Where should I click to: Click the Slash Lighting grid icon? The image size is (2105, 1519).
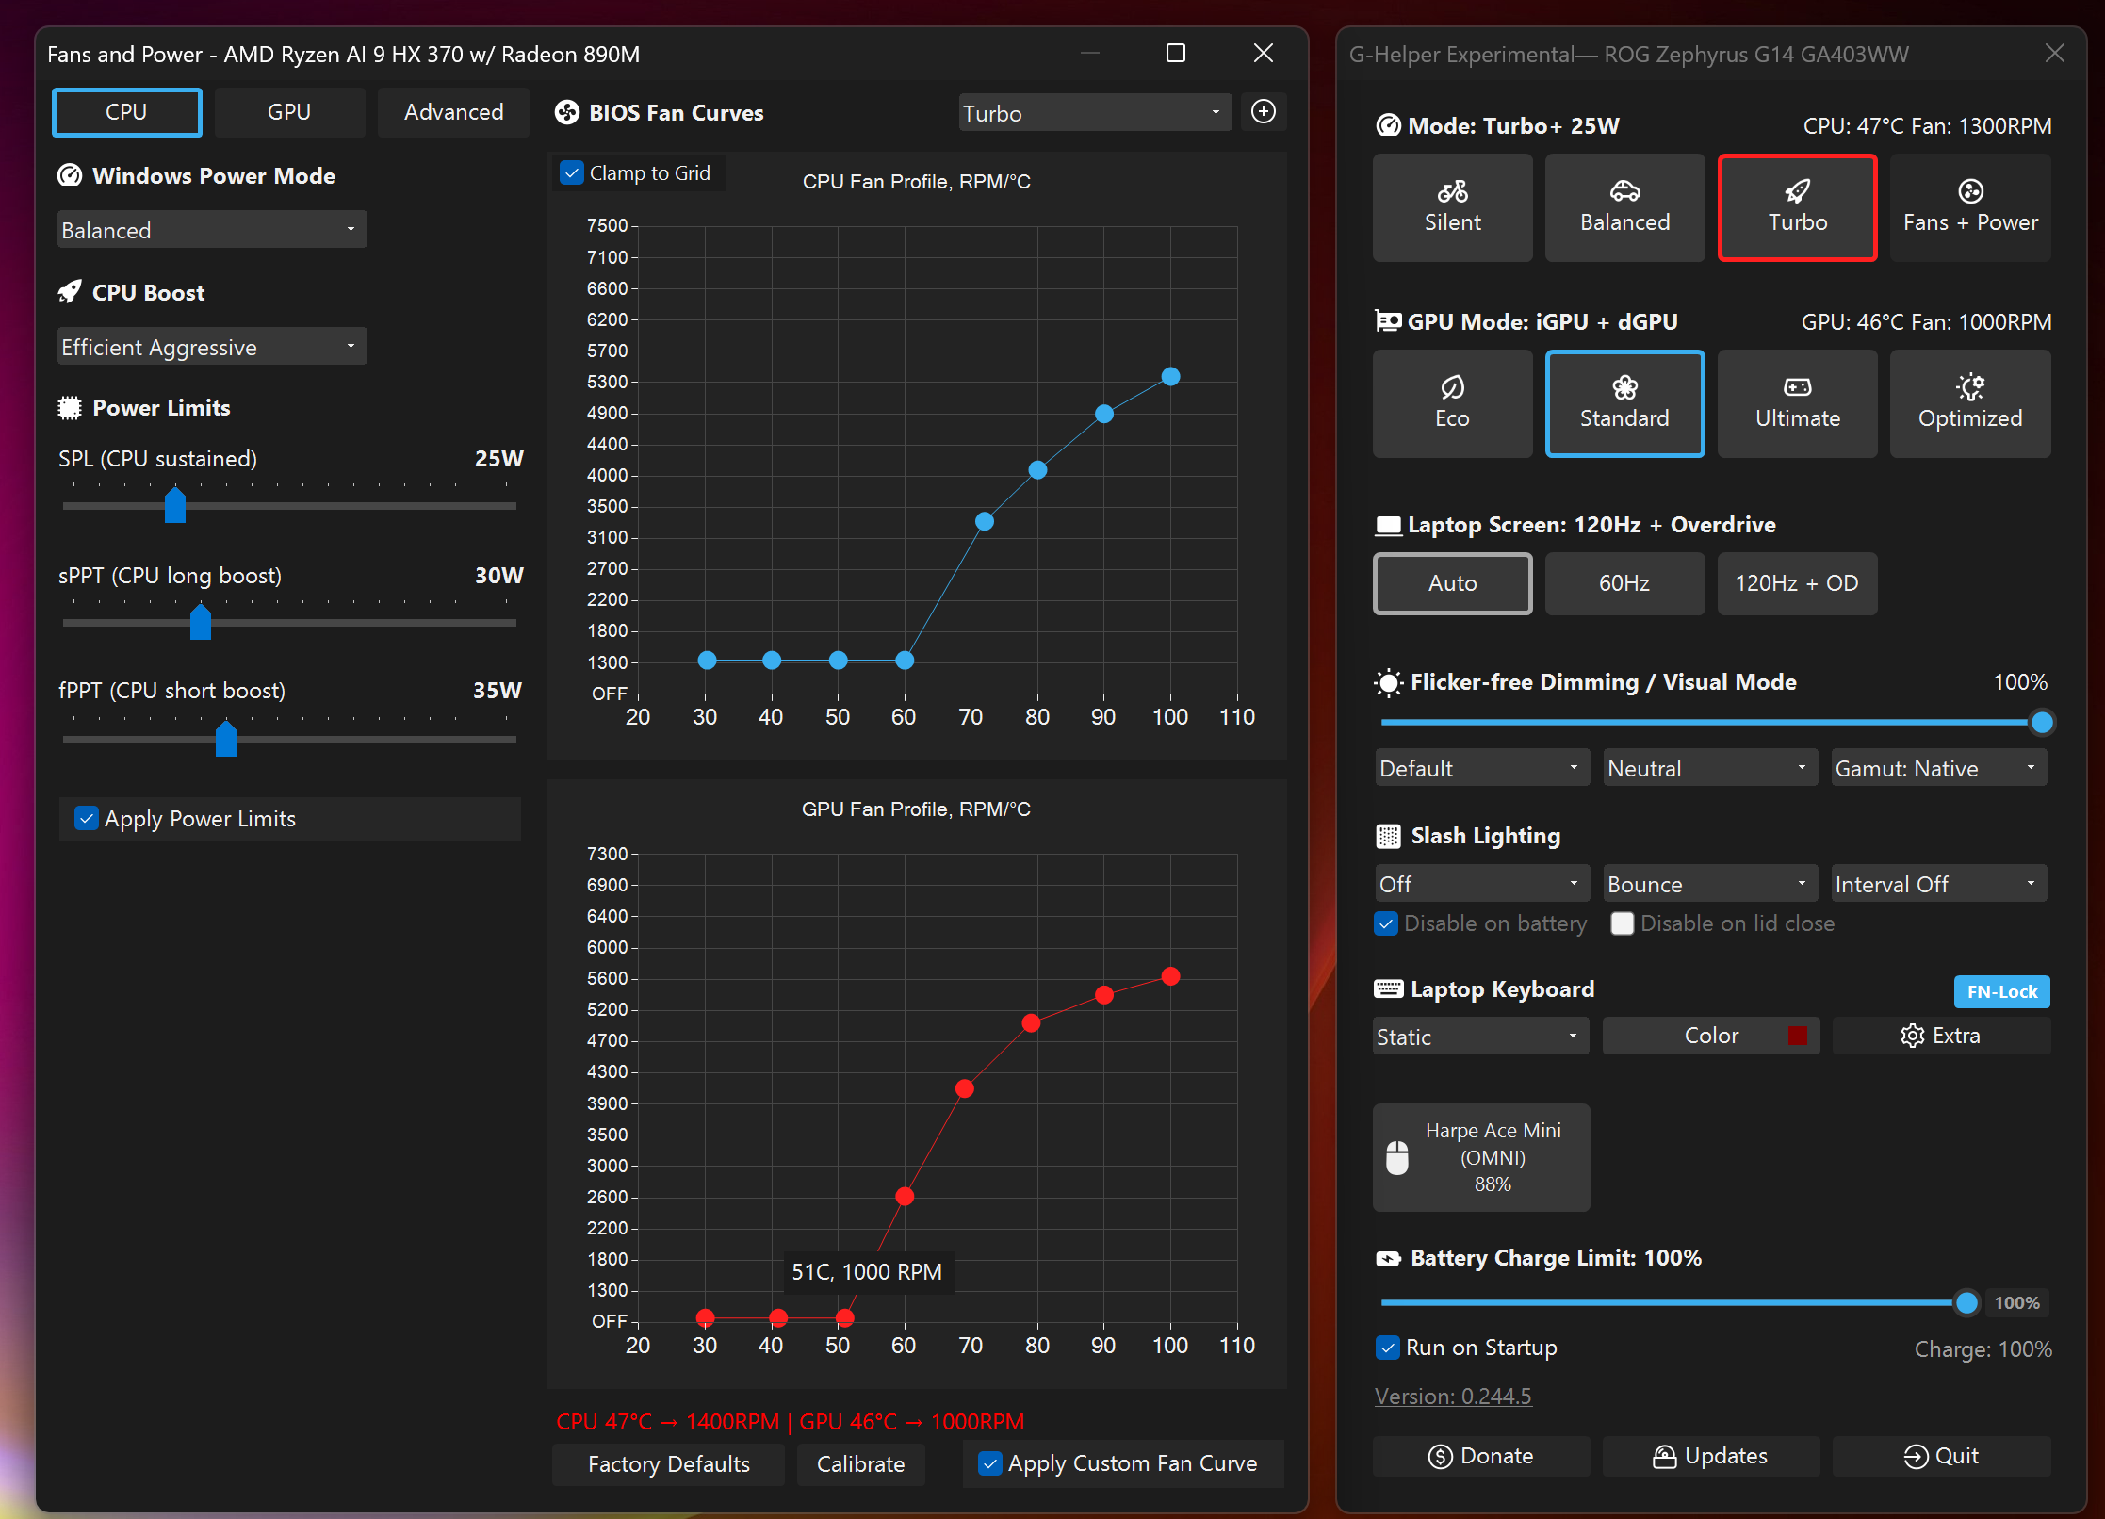1388,836
